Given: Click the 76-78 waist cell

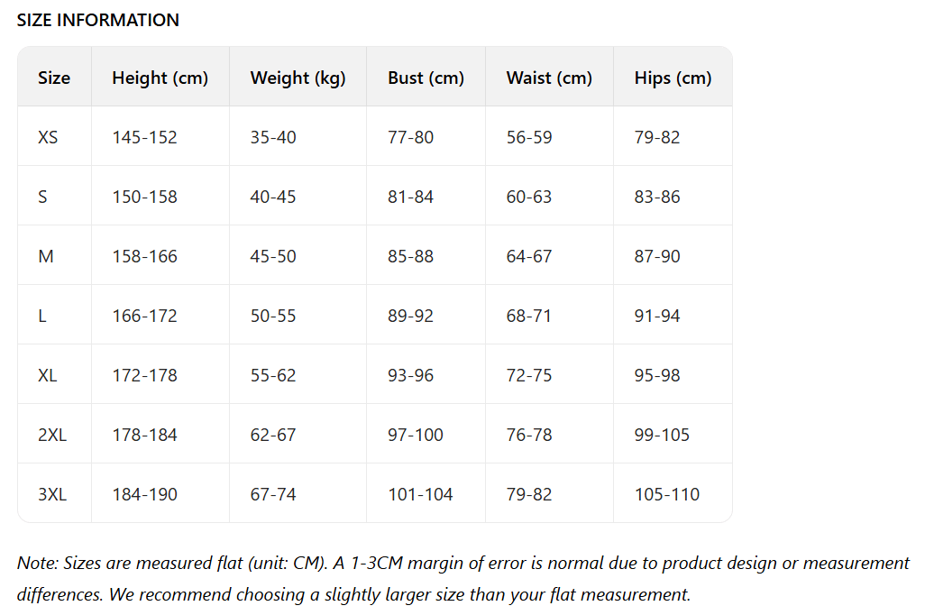Looking at the screenshot, I should point(529,435).
